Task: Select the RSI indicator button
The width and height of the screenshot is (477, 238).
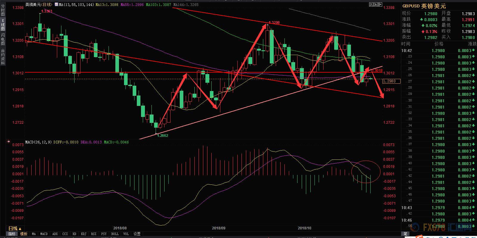Action: [x=94, y=234]
